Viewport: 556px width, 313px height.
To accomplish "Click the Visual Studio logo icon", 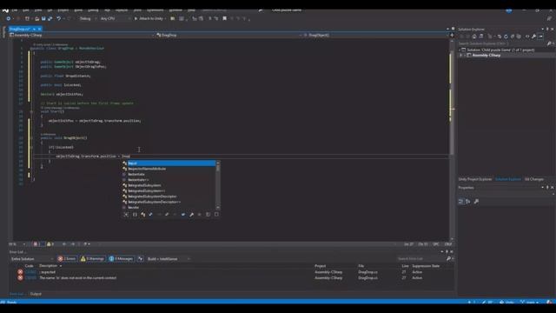I will click(5, 10).
